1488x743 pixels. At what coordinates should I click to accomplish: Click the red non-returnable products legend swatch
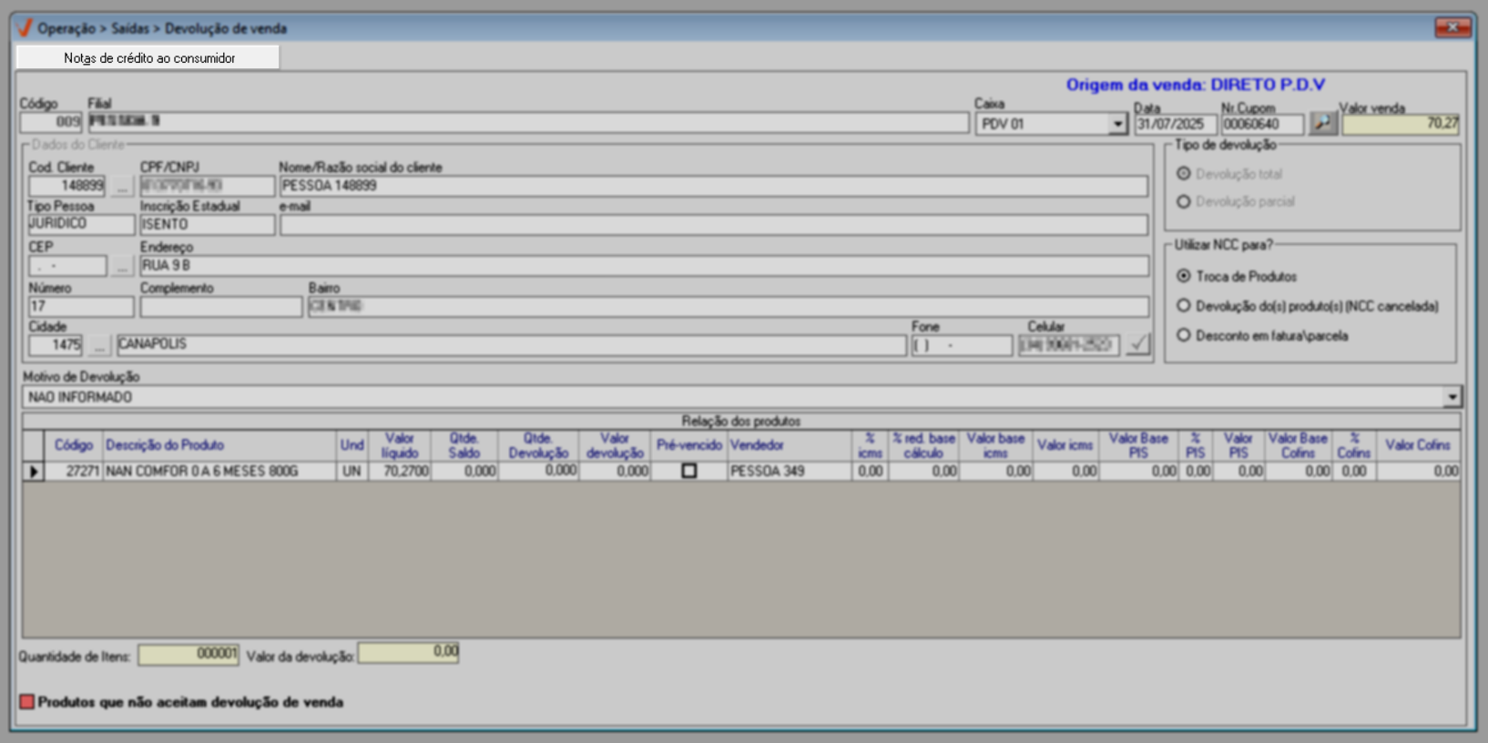pyautogui.click(x=27, y=702)
